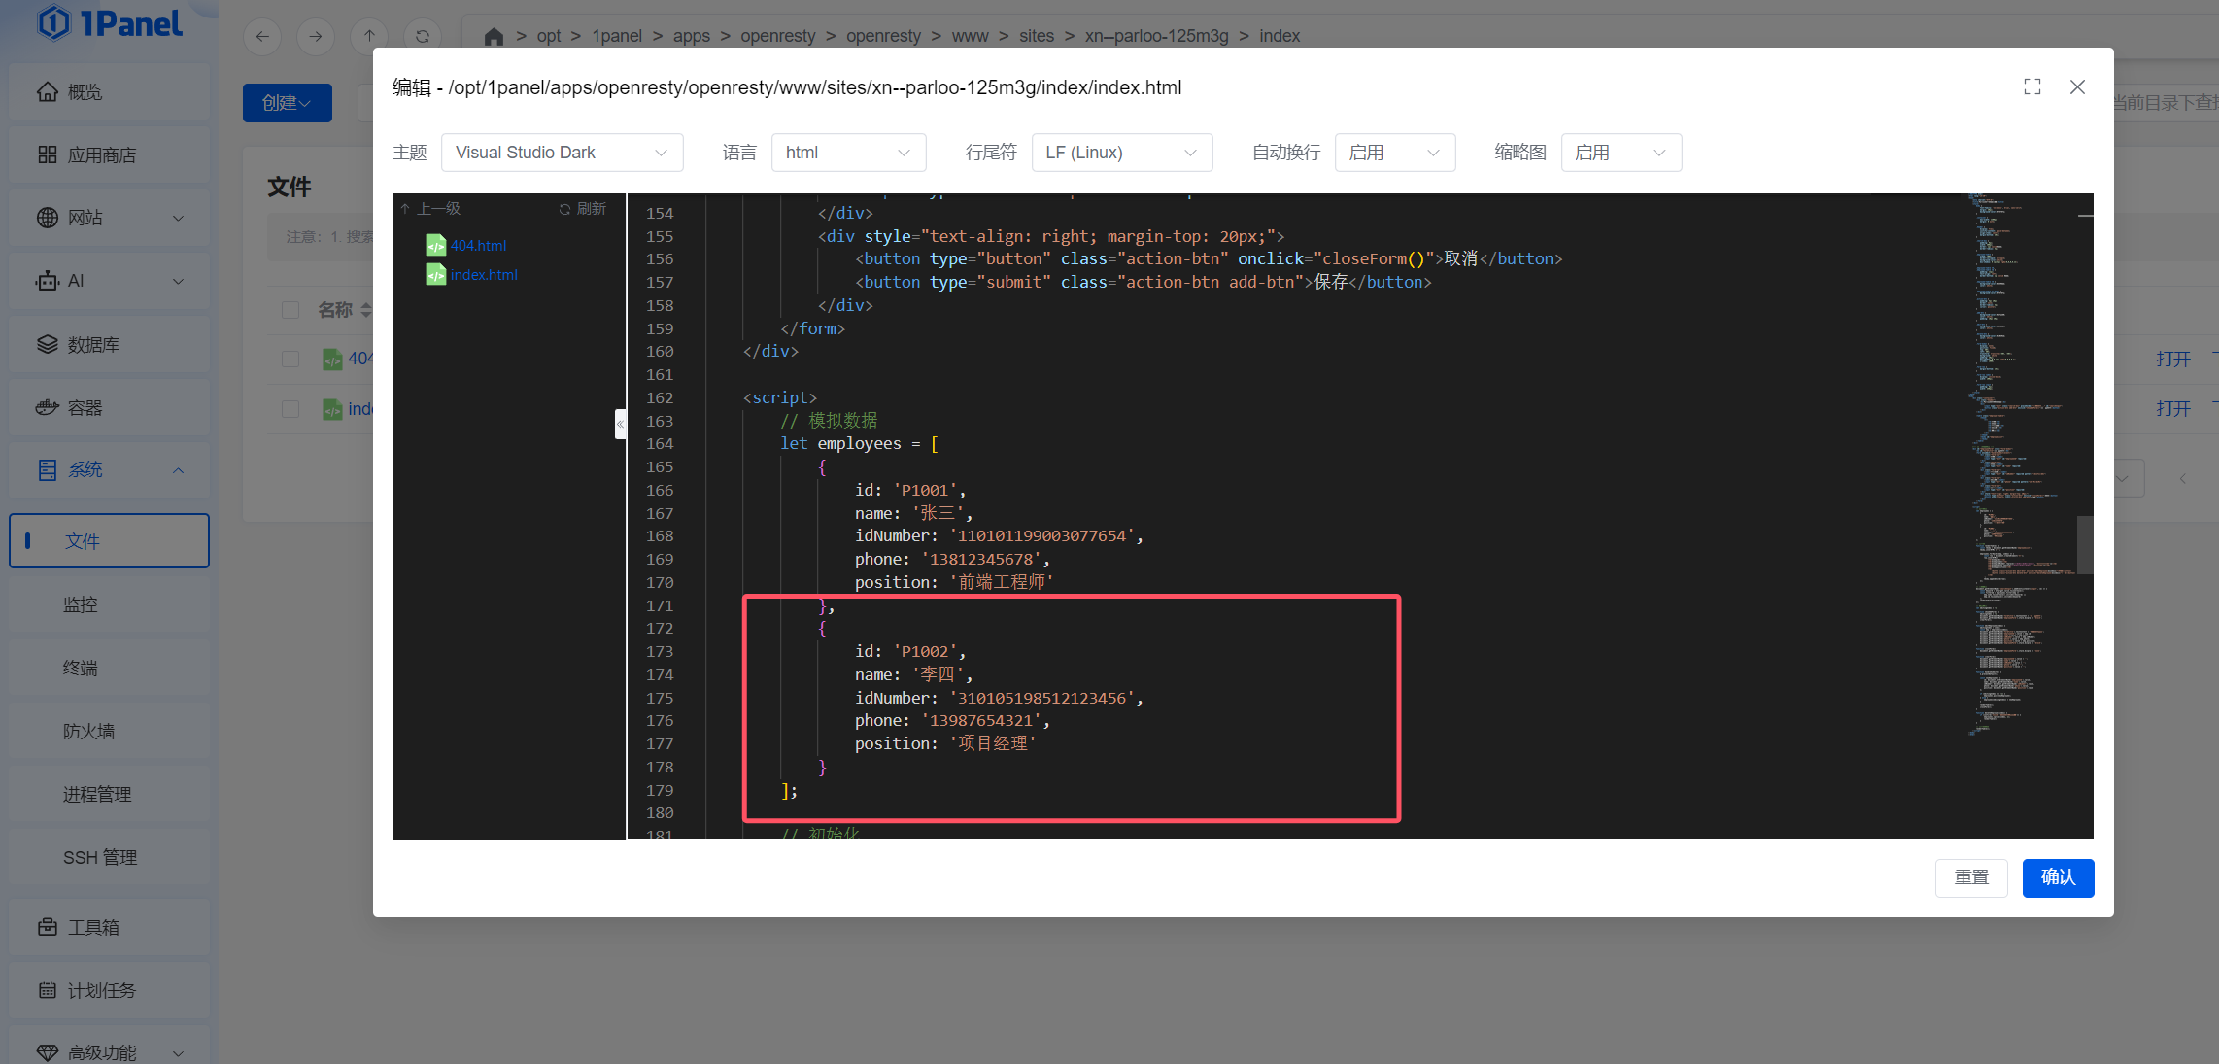
Task: Open 容器 in the sidebar
Action: (x=109, y=407)
